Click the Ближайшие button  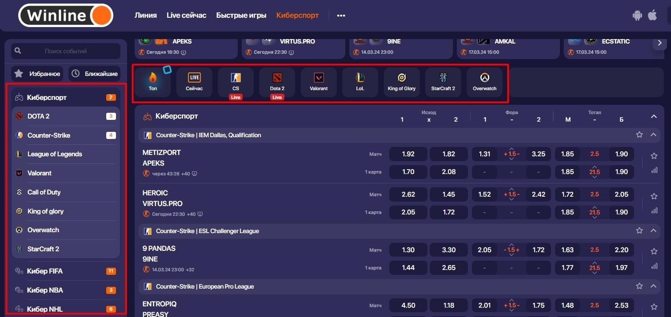click(x=95, y=74)
